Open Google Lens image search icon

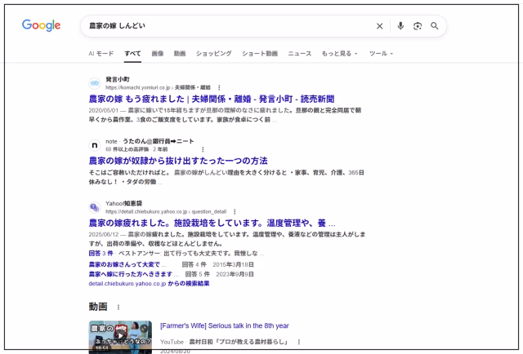418,26
